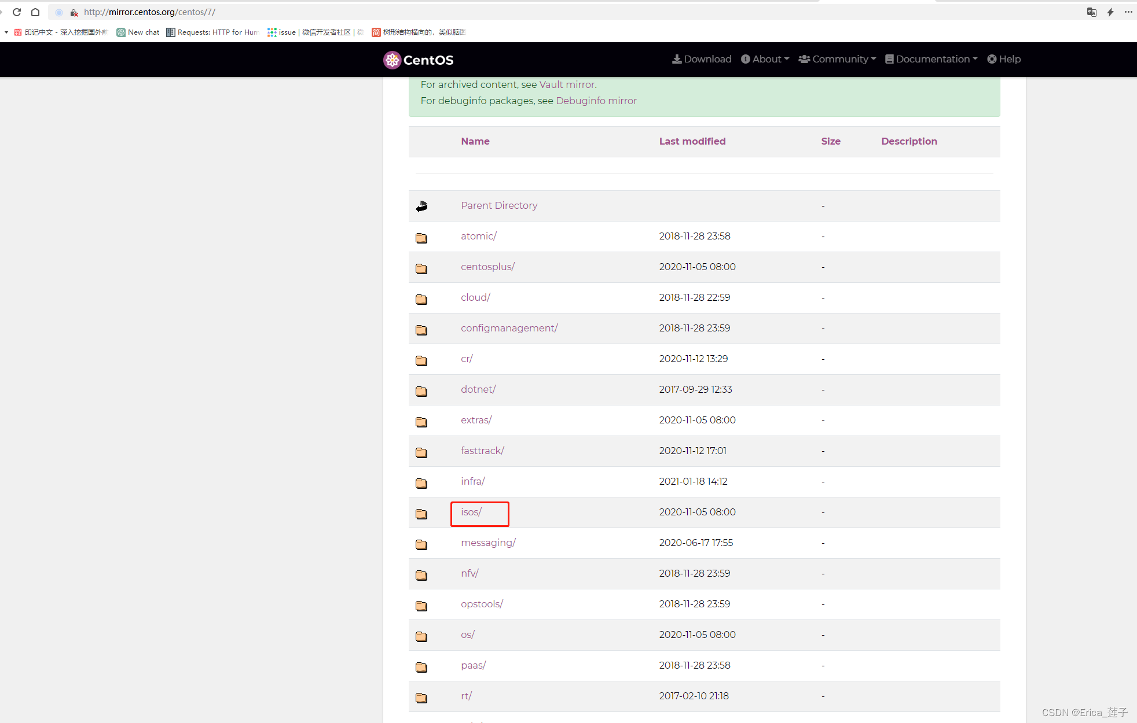Open the browser more options menu
Image resolution: width=1137 pixels, height=723 pixels.
click(x=1128, y=12)
